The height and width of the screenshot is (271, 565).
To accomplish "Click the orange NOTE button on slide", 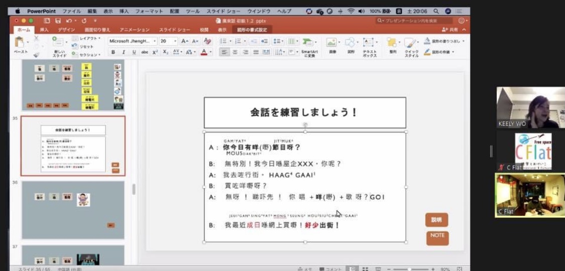I will coord(437,236).
